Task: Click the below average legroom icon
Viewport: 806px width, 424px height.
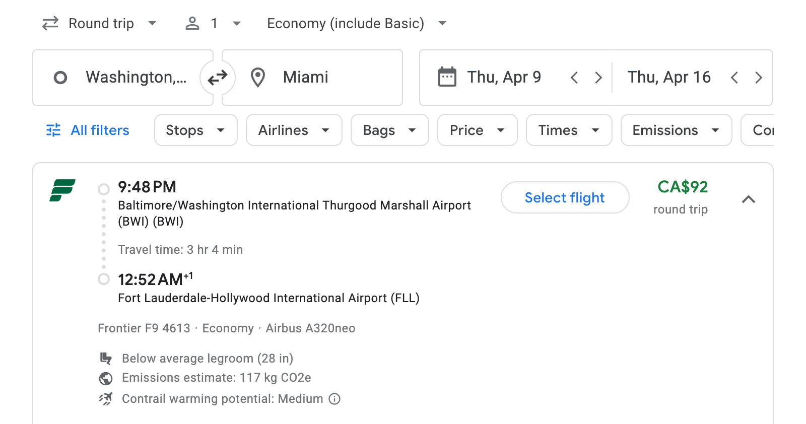Action: (x=106, y=359)
